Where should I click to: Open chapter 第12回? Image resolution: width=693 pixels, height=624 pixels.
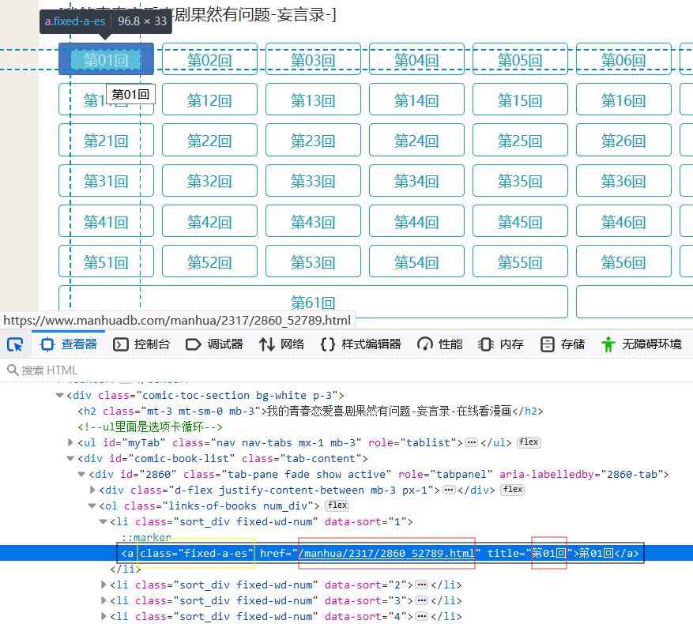click(209, 100)
